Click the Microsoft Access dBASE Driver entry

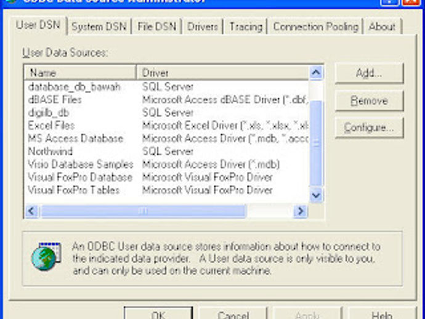pyautogui.click(x=225, y=100)
